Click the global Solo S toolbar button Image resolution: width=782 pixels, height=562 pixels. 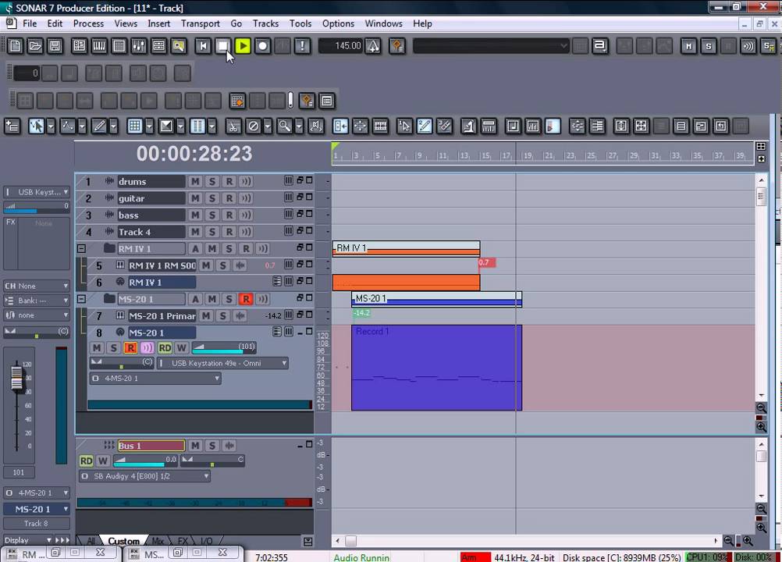coord(709,46)
